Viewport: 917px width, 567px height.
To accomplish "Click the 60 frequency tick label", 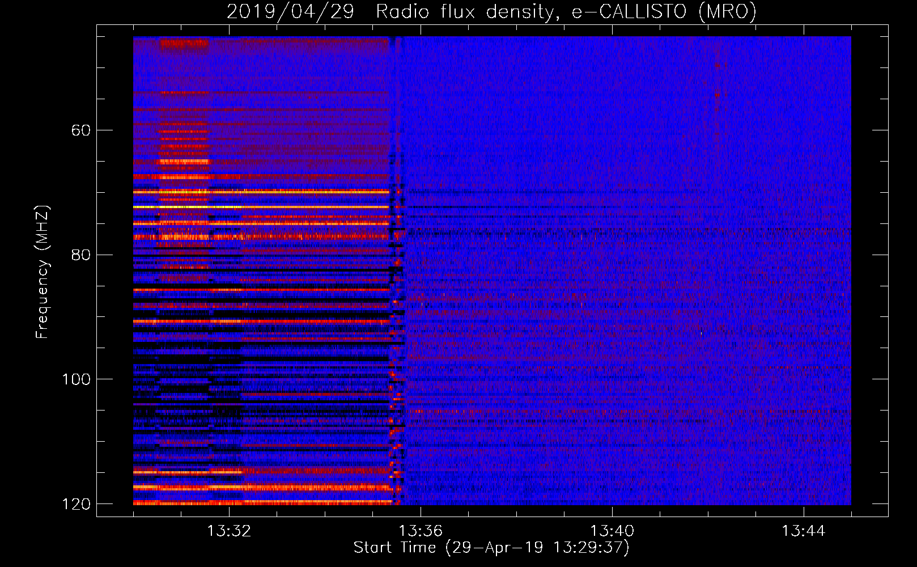I will (x=81, y=130).
